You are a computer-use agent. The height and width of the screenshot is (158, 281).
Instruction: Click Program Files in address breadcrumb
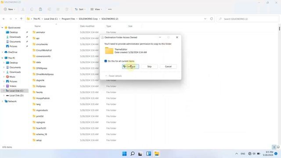tap(68, 19)
